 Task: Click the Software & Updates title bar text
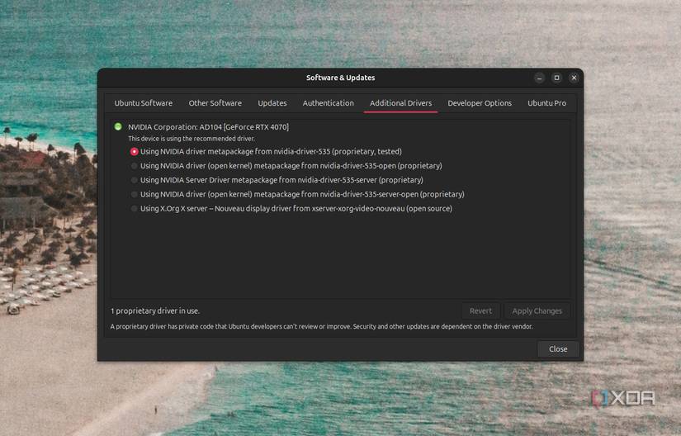click(x=340, y=78)
